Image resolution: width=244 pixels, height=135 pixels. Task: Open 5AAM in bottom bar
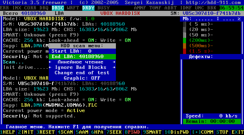(82, 132)
